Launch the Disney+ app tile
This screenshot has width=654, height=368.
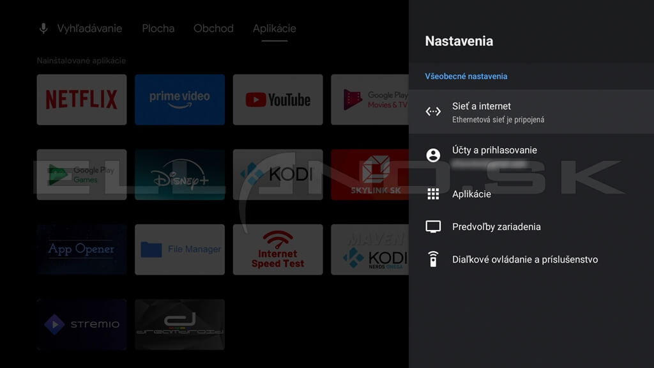click(x=179, y=174)
